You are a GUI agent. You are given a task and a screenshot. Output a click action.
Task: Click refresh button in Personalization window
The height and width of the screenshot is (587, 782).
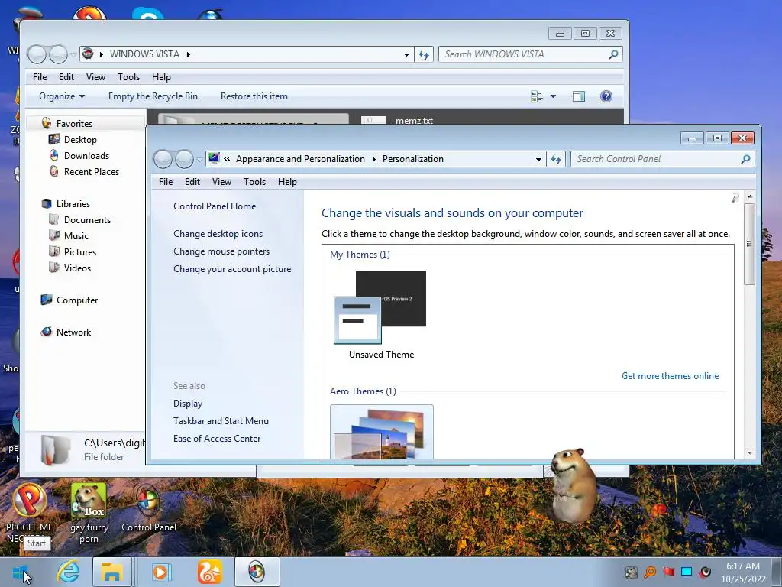[x=556, y=159]
